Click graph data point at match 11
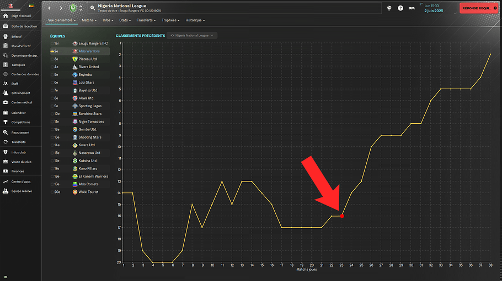The width and height of the screenshot is (502, 281). 222,181
